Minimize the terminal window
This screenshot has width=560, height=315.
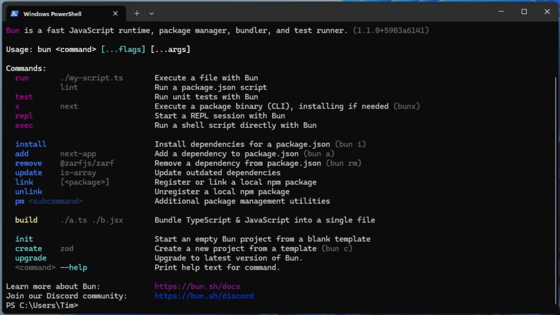click(501, 11)
